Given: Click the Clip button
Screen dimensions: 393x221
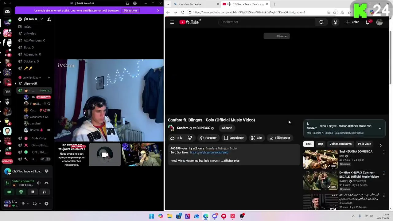Looking at the screenshot, I should (x=256, y=138).
